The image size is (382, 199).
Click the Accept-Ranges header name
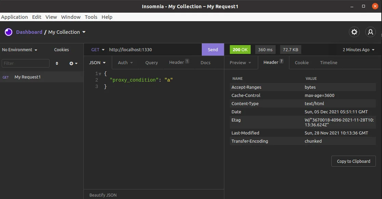coord(246,87)
